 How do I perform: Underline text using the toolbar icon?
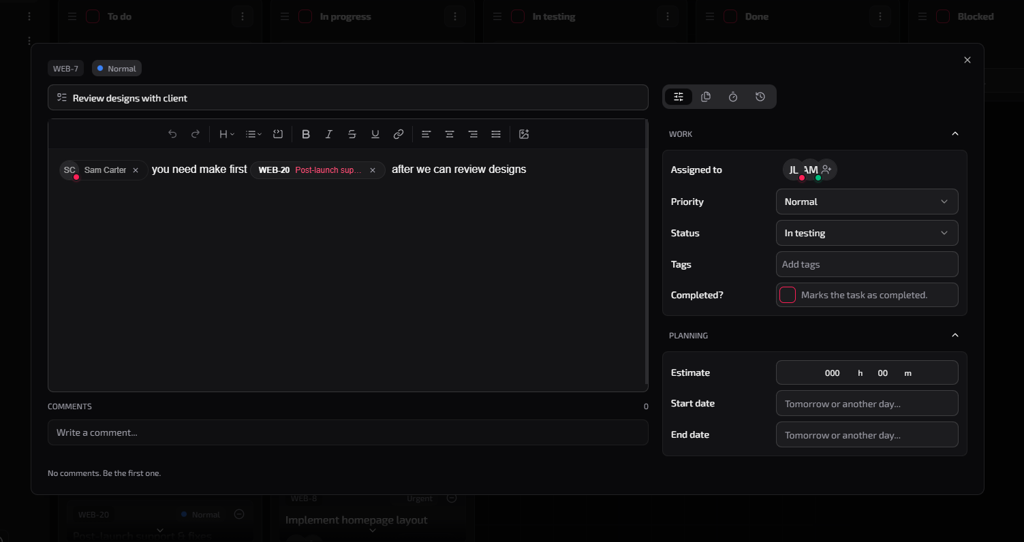click(375, 133)
